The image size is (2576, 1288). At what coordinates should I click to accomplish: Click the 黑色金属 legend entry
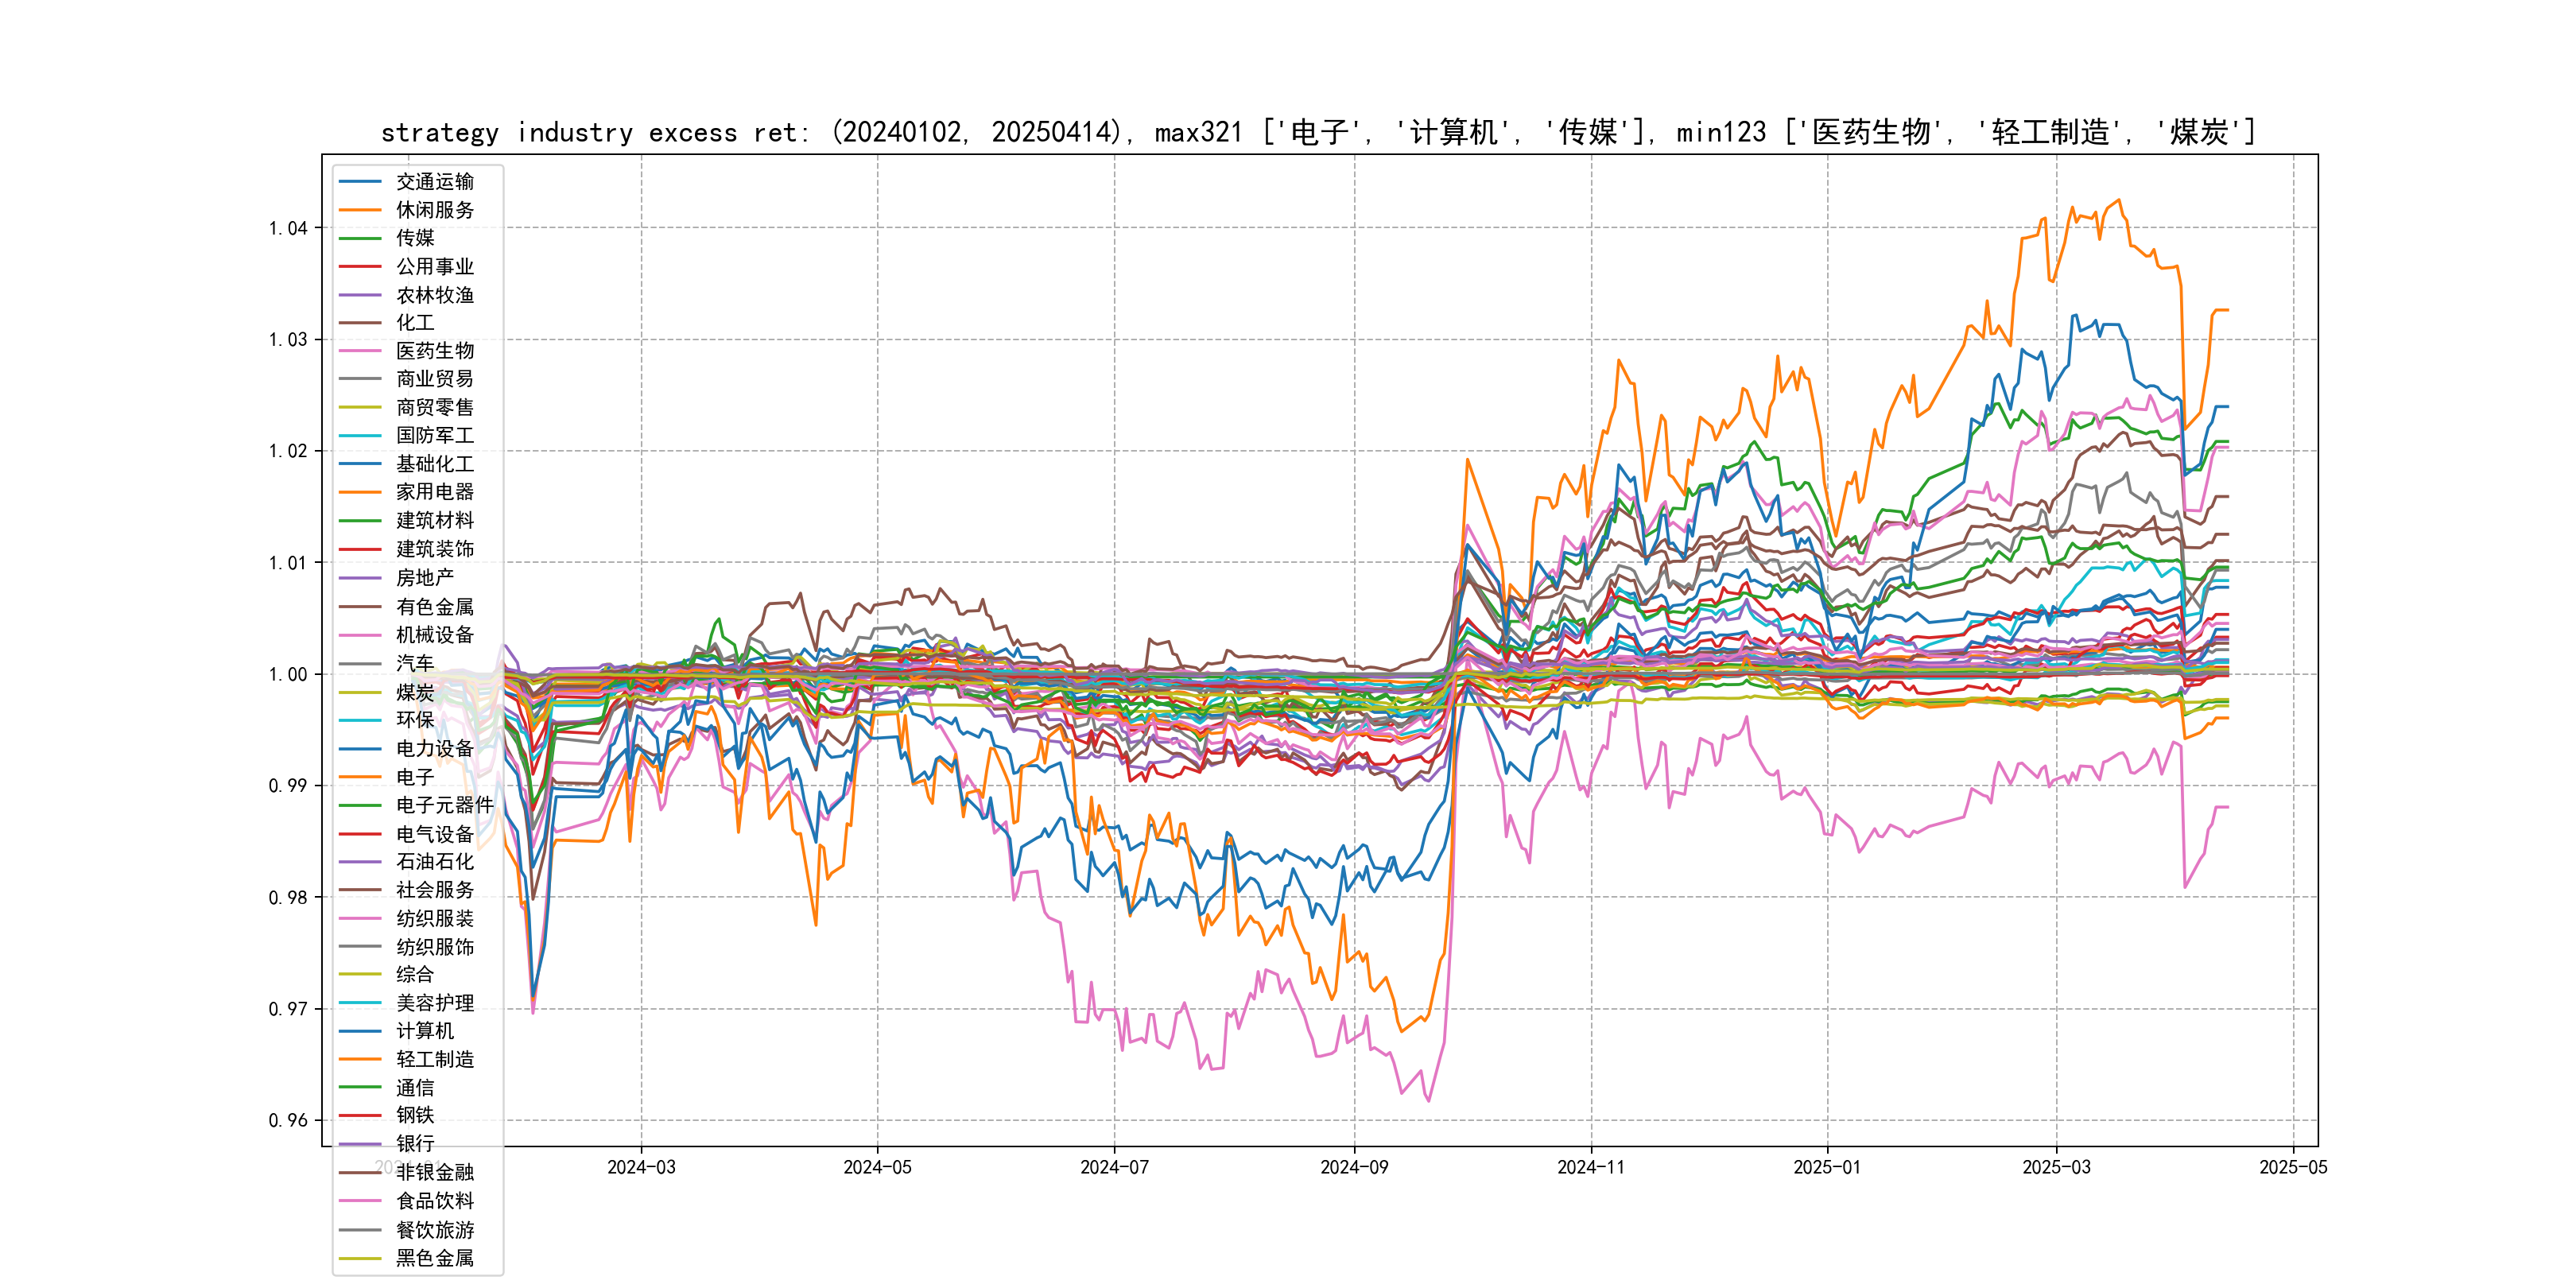point(434,1258)
